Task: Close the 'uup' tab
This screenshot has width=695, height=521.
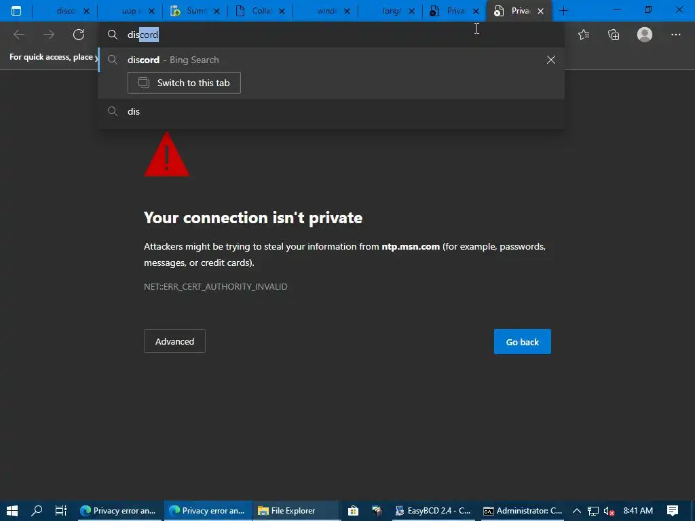Action: [x=151, y=12]
